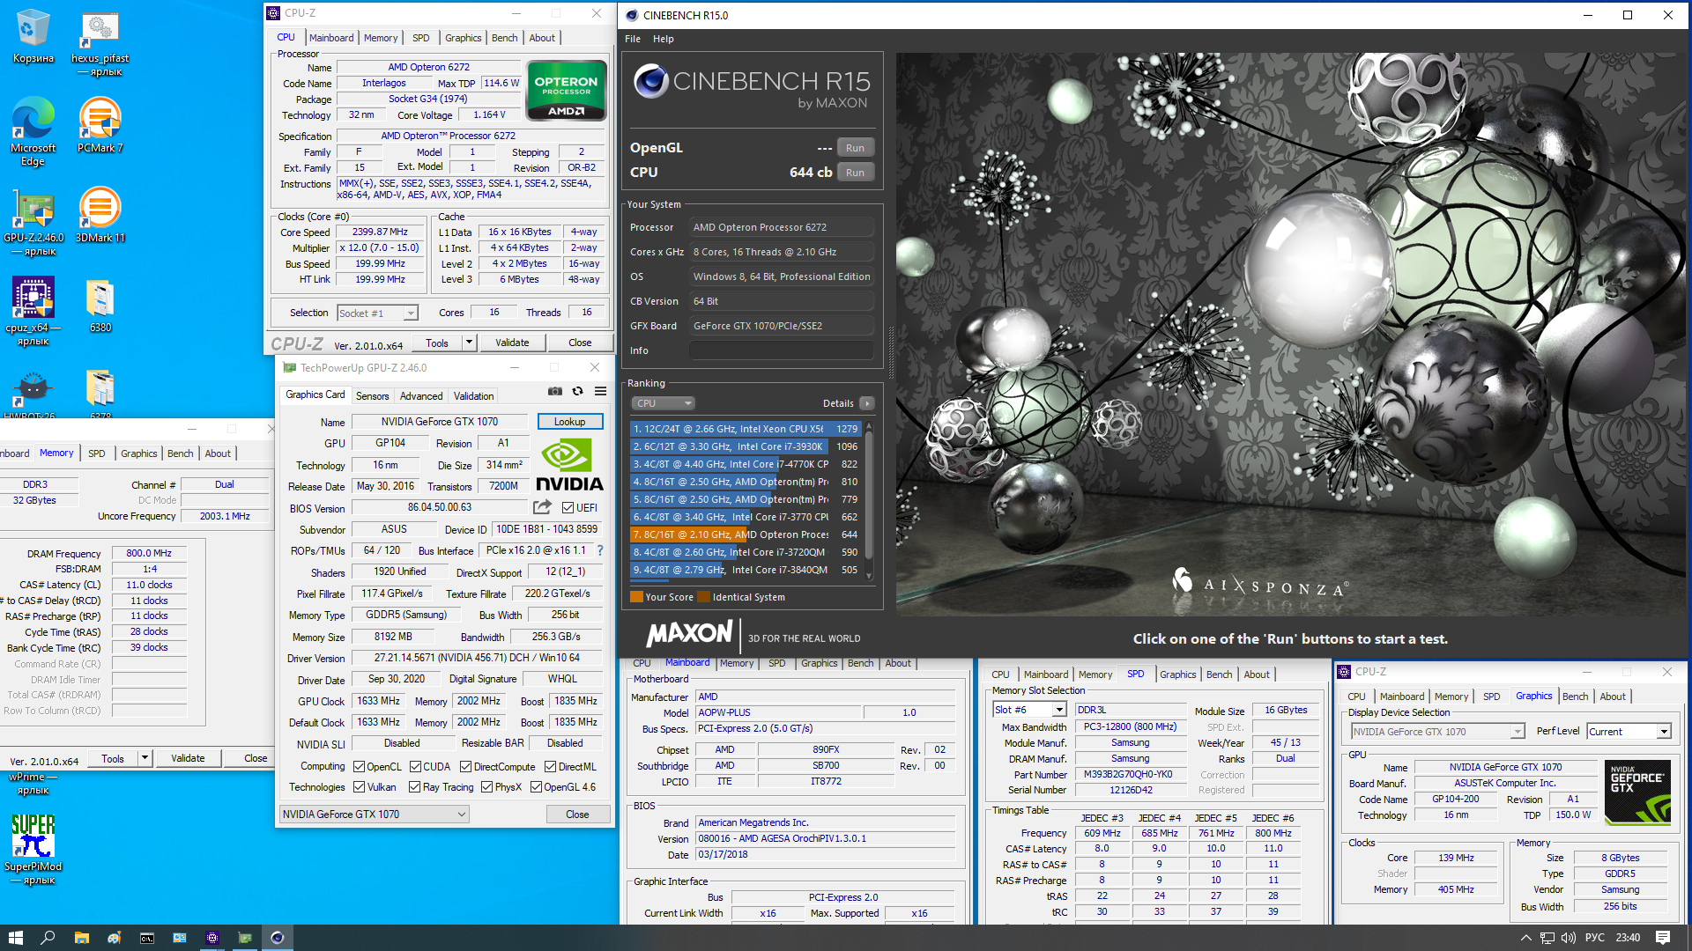Open the cpuz_x64 desktop shortcut
1692x951 pixels.
[x=33, y=311]
